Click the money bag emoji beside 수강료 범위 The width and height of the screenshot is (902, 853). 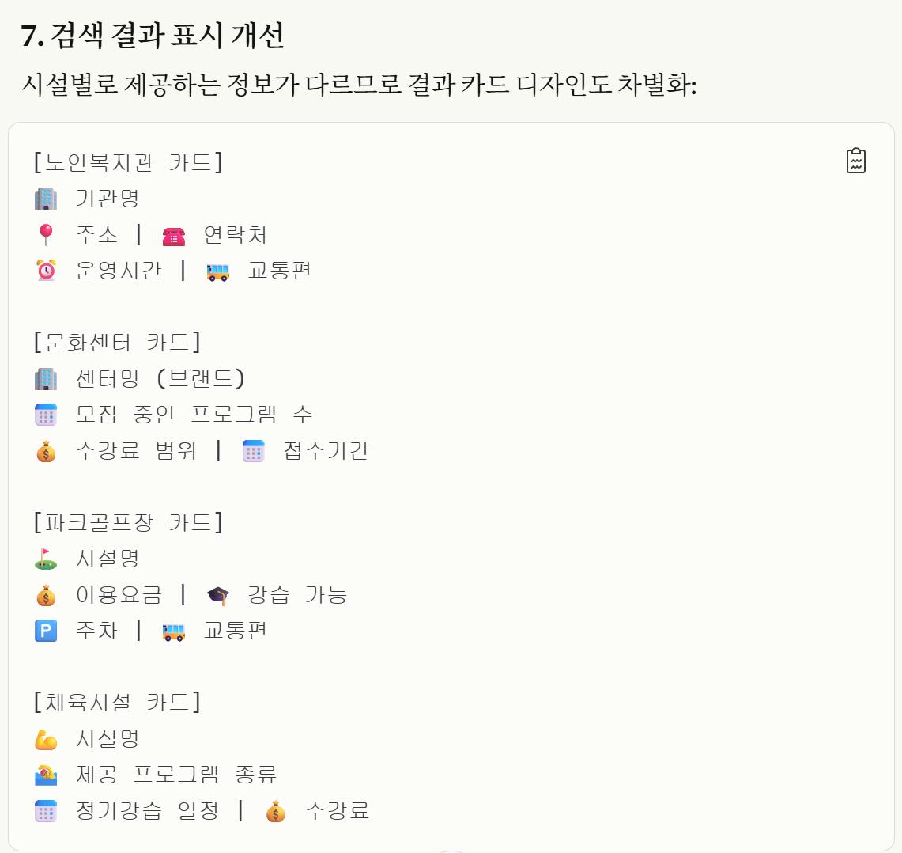pos(46,451)
